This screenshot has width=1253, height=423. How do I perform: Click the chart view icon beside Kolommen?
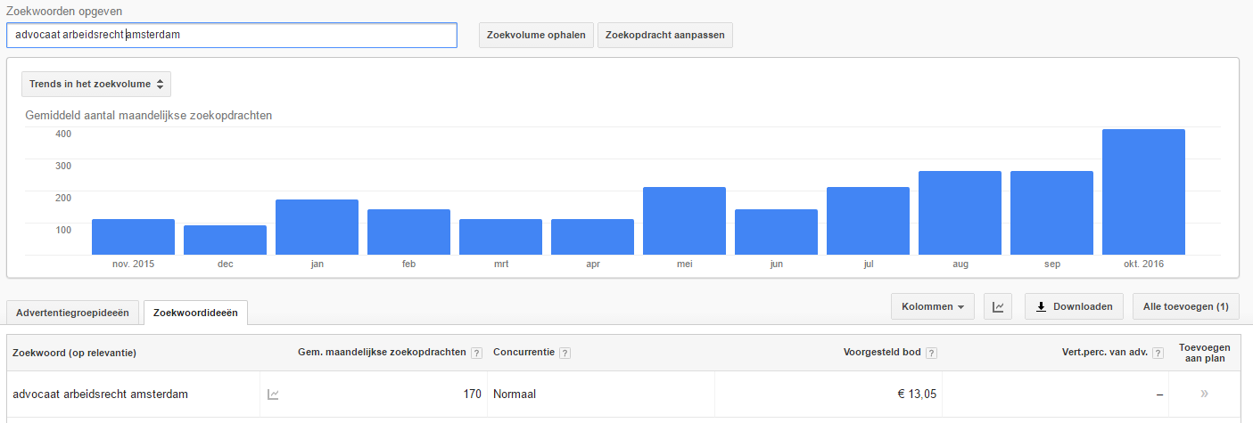998,307
